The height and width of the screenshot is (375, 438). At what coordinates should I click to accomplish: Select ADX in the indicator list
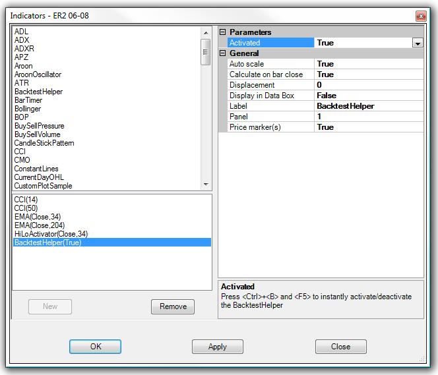click(22, 40)
